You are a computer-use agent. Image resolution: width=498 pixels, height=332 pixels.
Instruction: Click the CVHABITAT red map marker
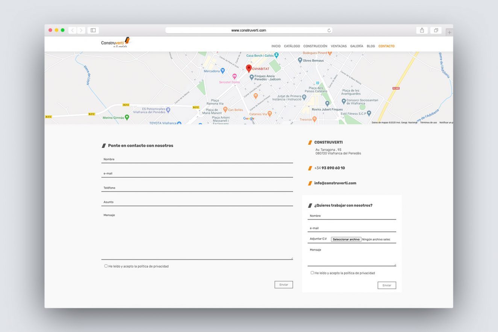point(248,68)
